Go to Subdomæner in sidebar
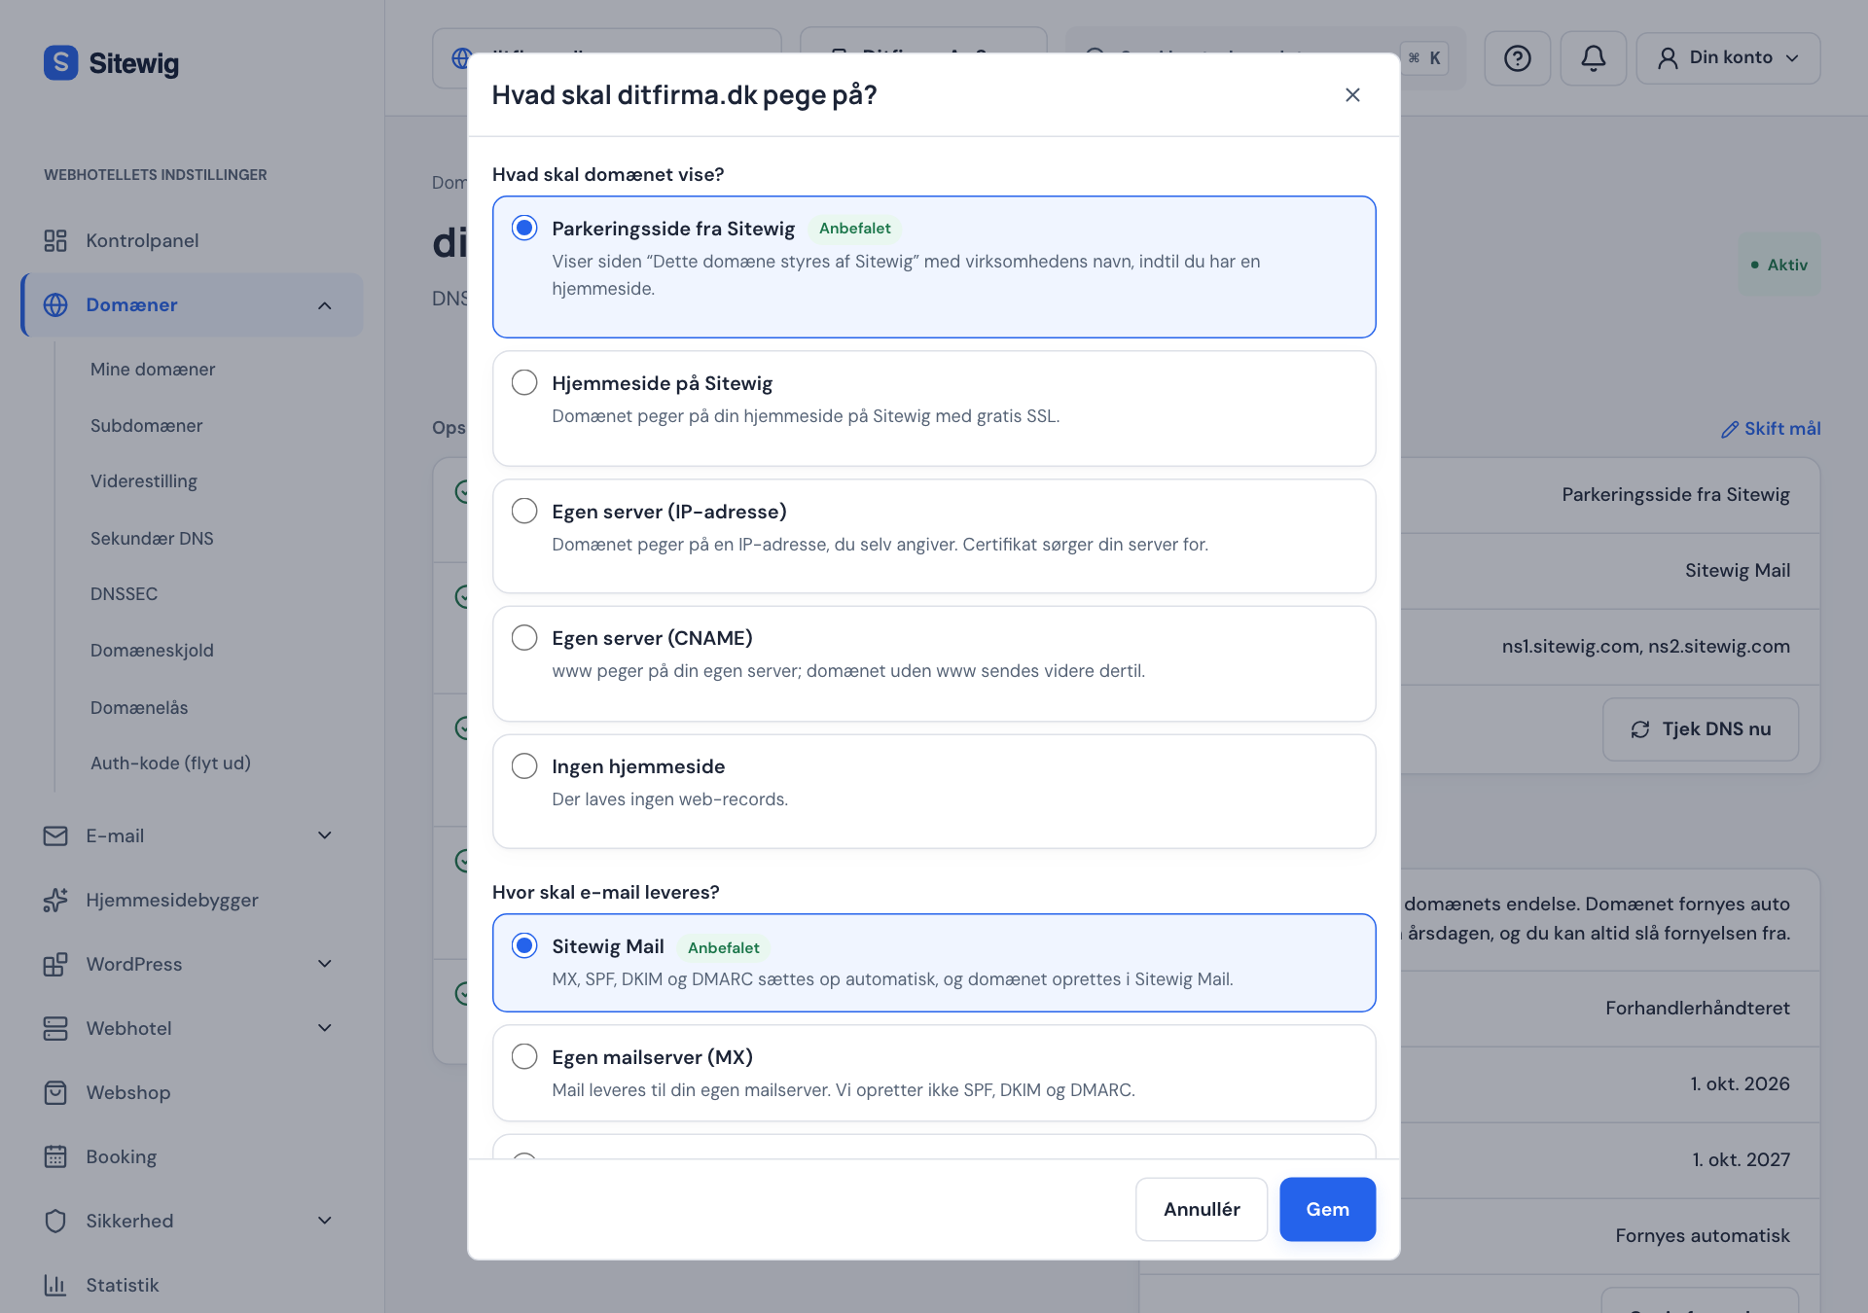1868x1313 pixels. [x=147, y=426]
